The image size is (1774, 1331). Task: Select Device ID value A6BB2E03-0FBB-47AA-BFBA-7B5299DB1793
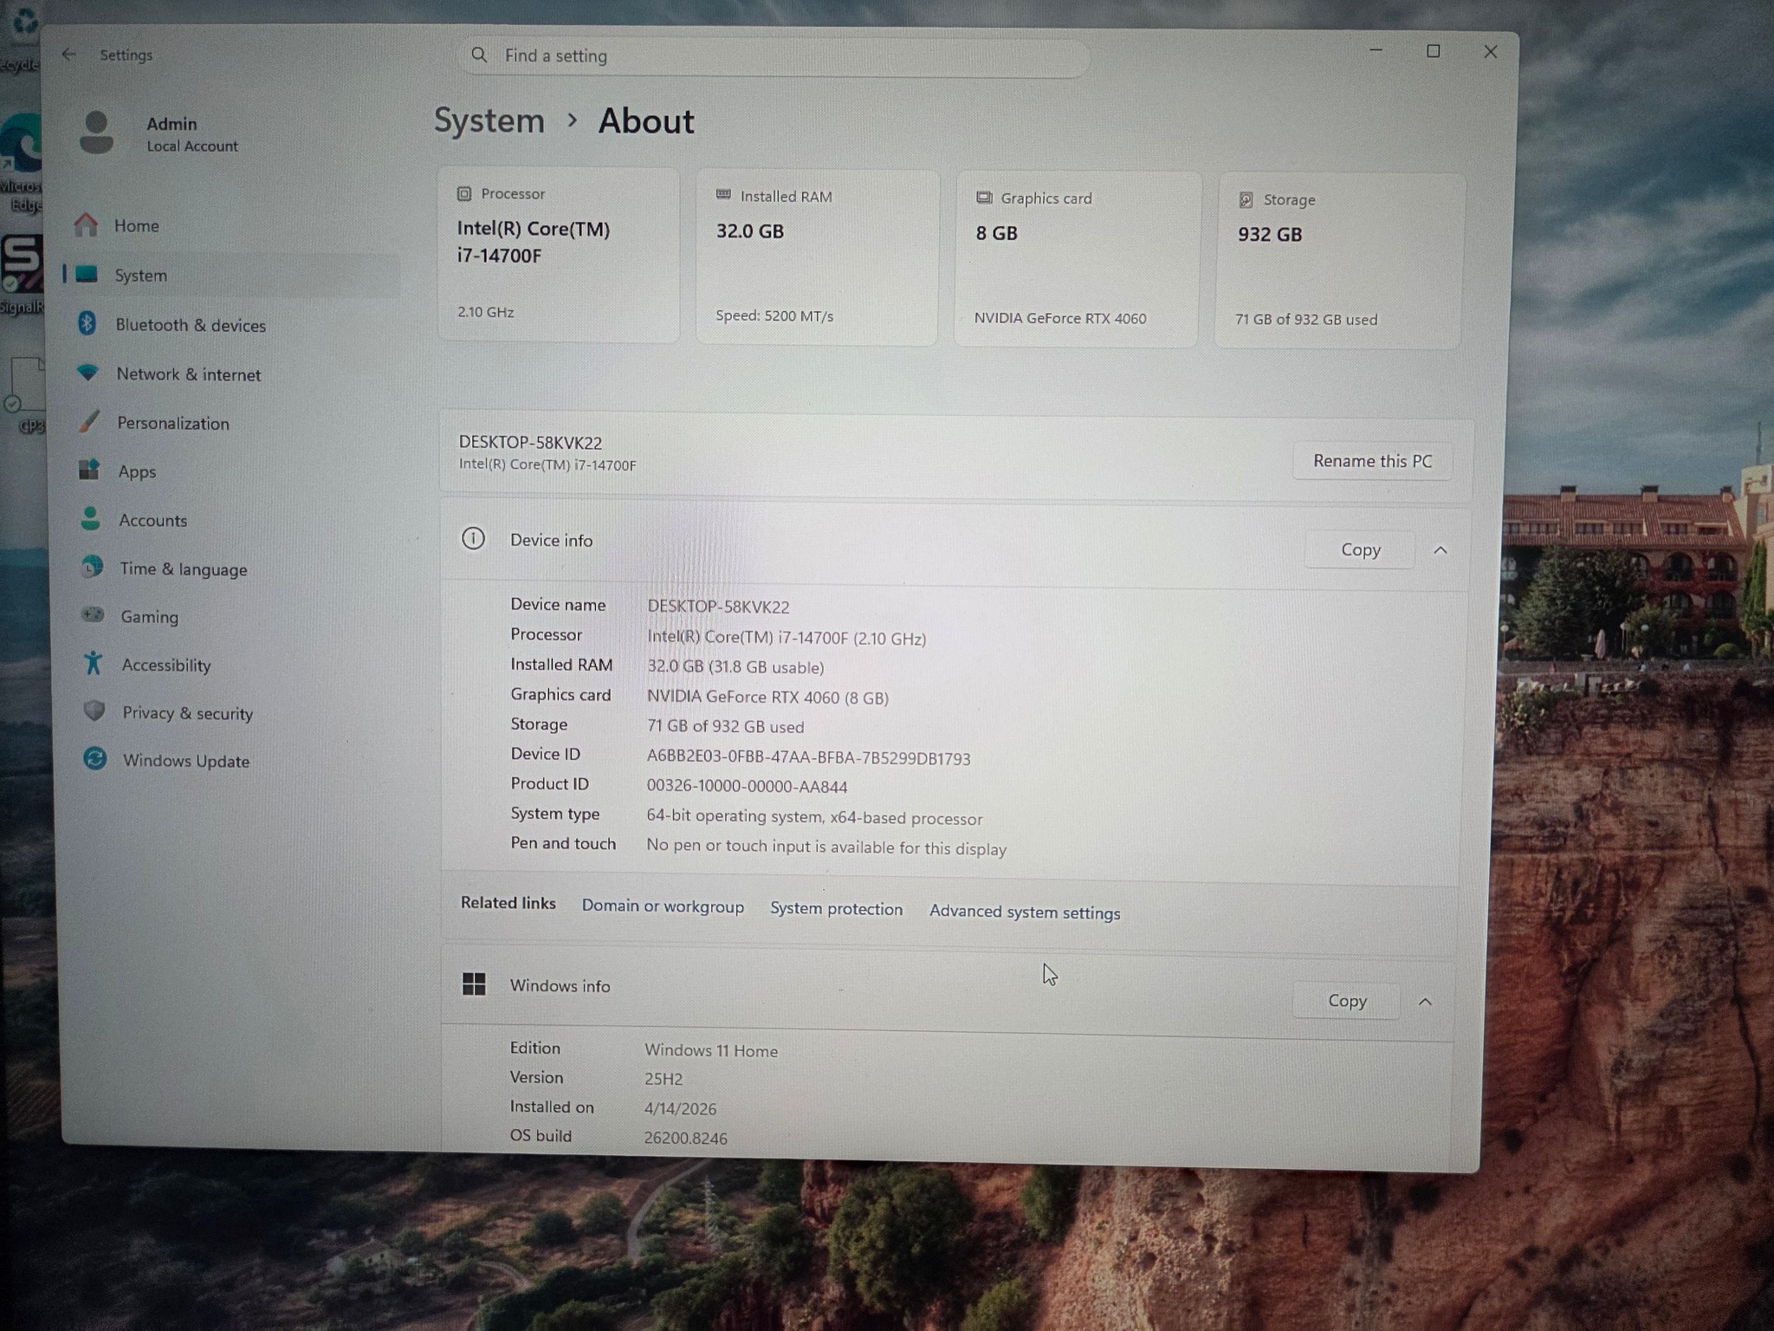[x=808, y=758]
